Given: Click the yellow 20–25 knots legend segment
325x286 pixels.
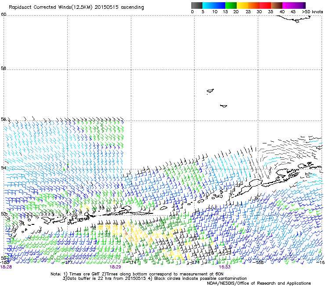Looking at the screenshot, I should [x=242, y=5].
